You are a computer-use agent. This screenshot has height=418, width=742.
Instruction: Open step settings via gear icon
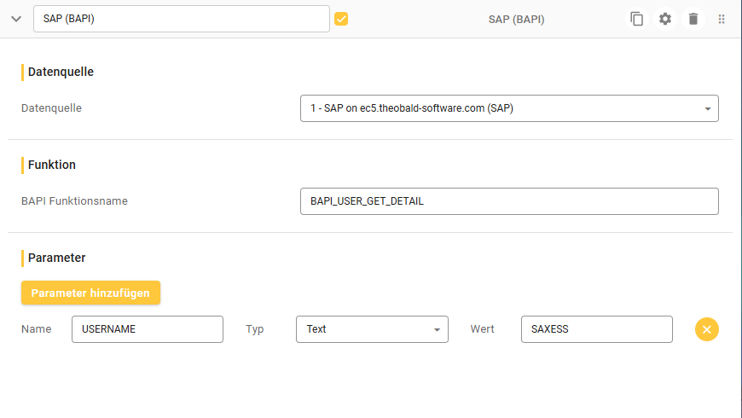click(x=665, y=19)
